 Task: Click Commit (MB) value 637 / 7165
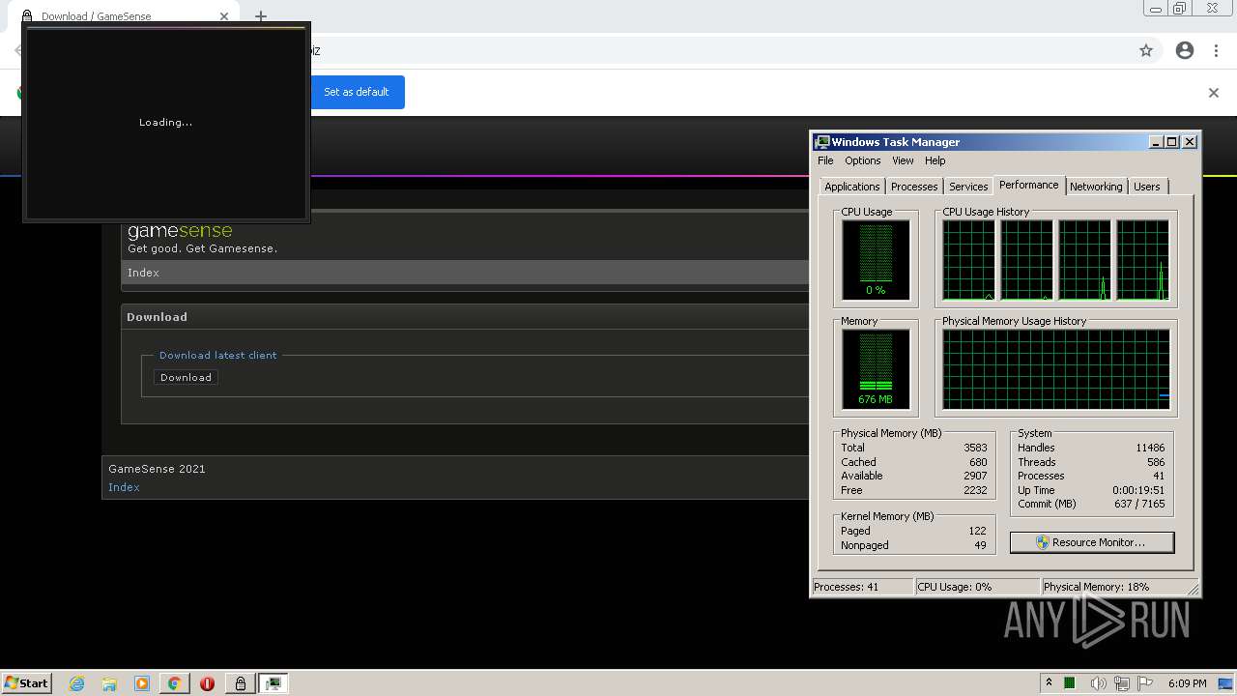click(1139, 504)
